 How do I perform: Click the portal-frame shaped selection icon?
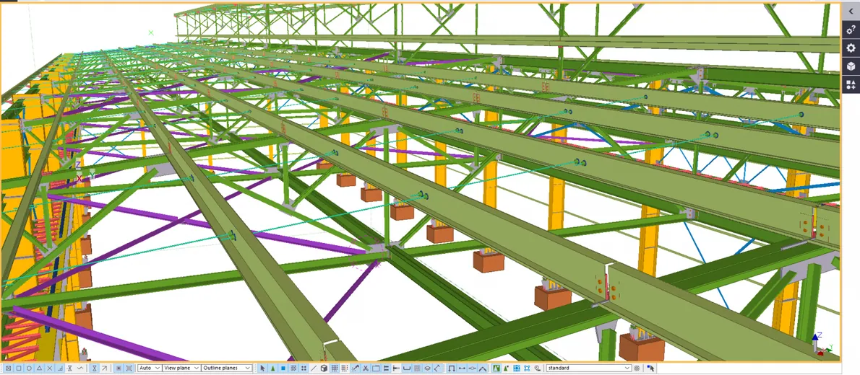(x=452, y=368)
